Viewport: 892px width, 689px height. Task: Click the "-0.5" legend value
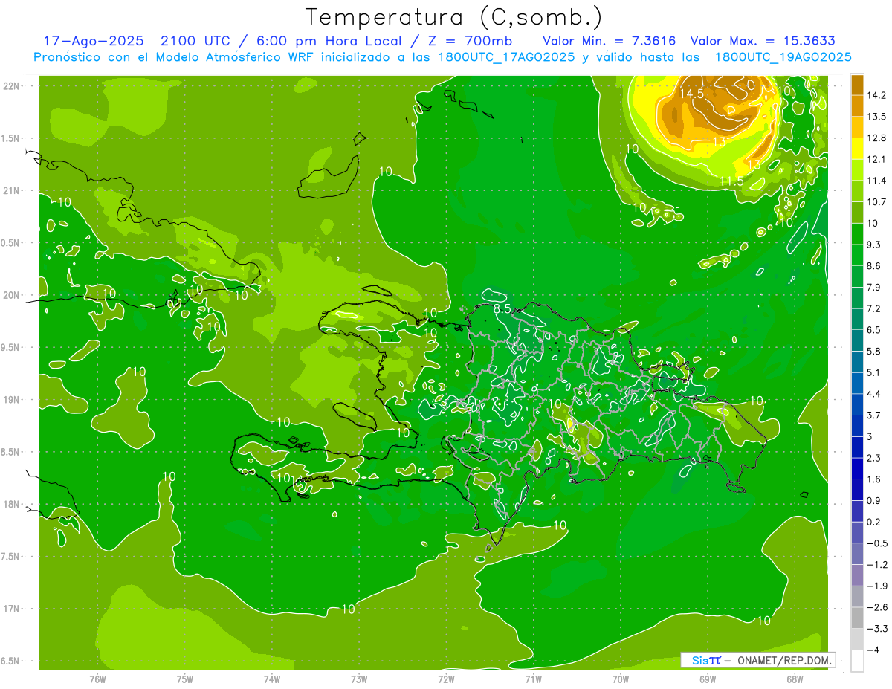(x=877, y=543)
